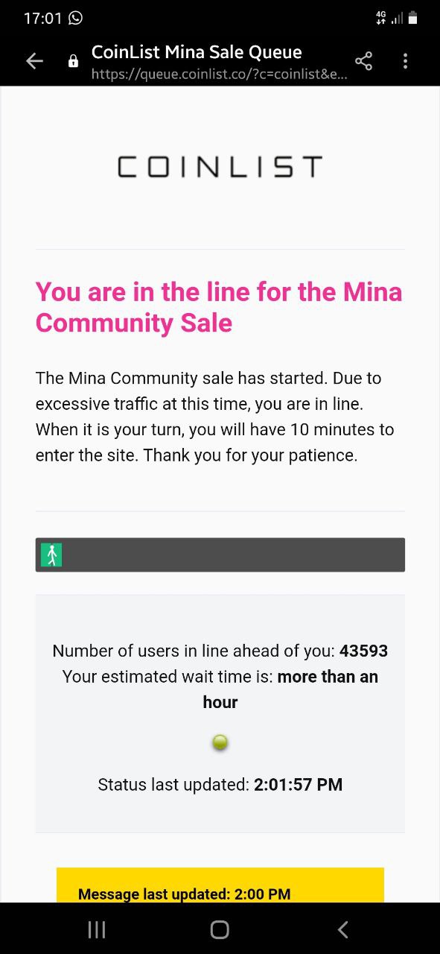Tap the Android back chevron
440x954 pixels.
point(342,929)
